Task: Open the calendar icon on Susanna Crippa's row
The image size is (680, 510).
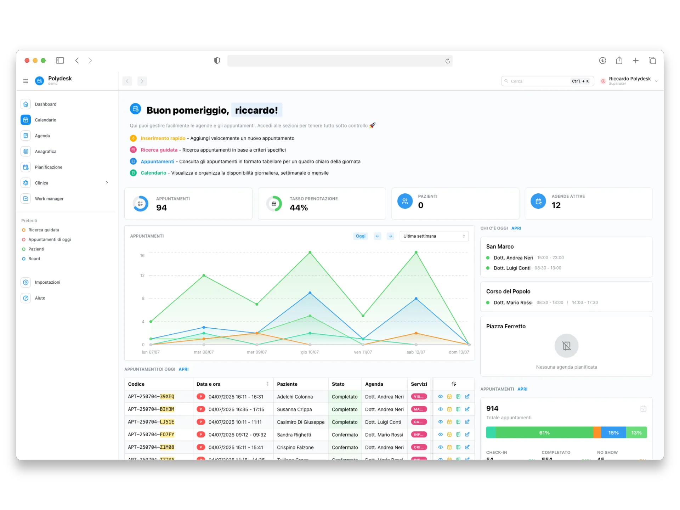Action: 449,409
